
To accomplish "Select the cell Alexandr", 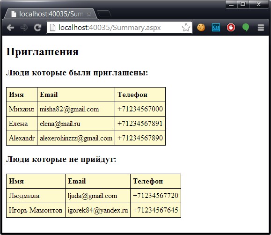I will 22,138.
